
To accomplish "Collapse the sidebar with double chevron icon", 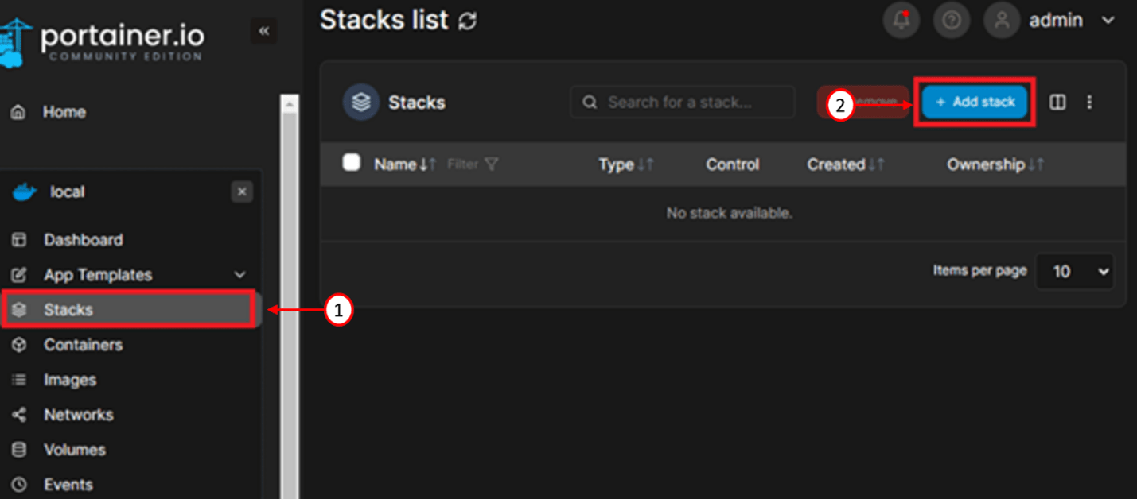I will click(x=264, y=31).
